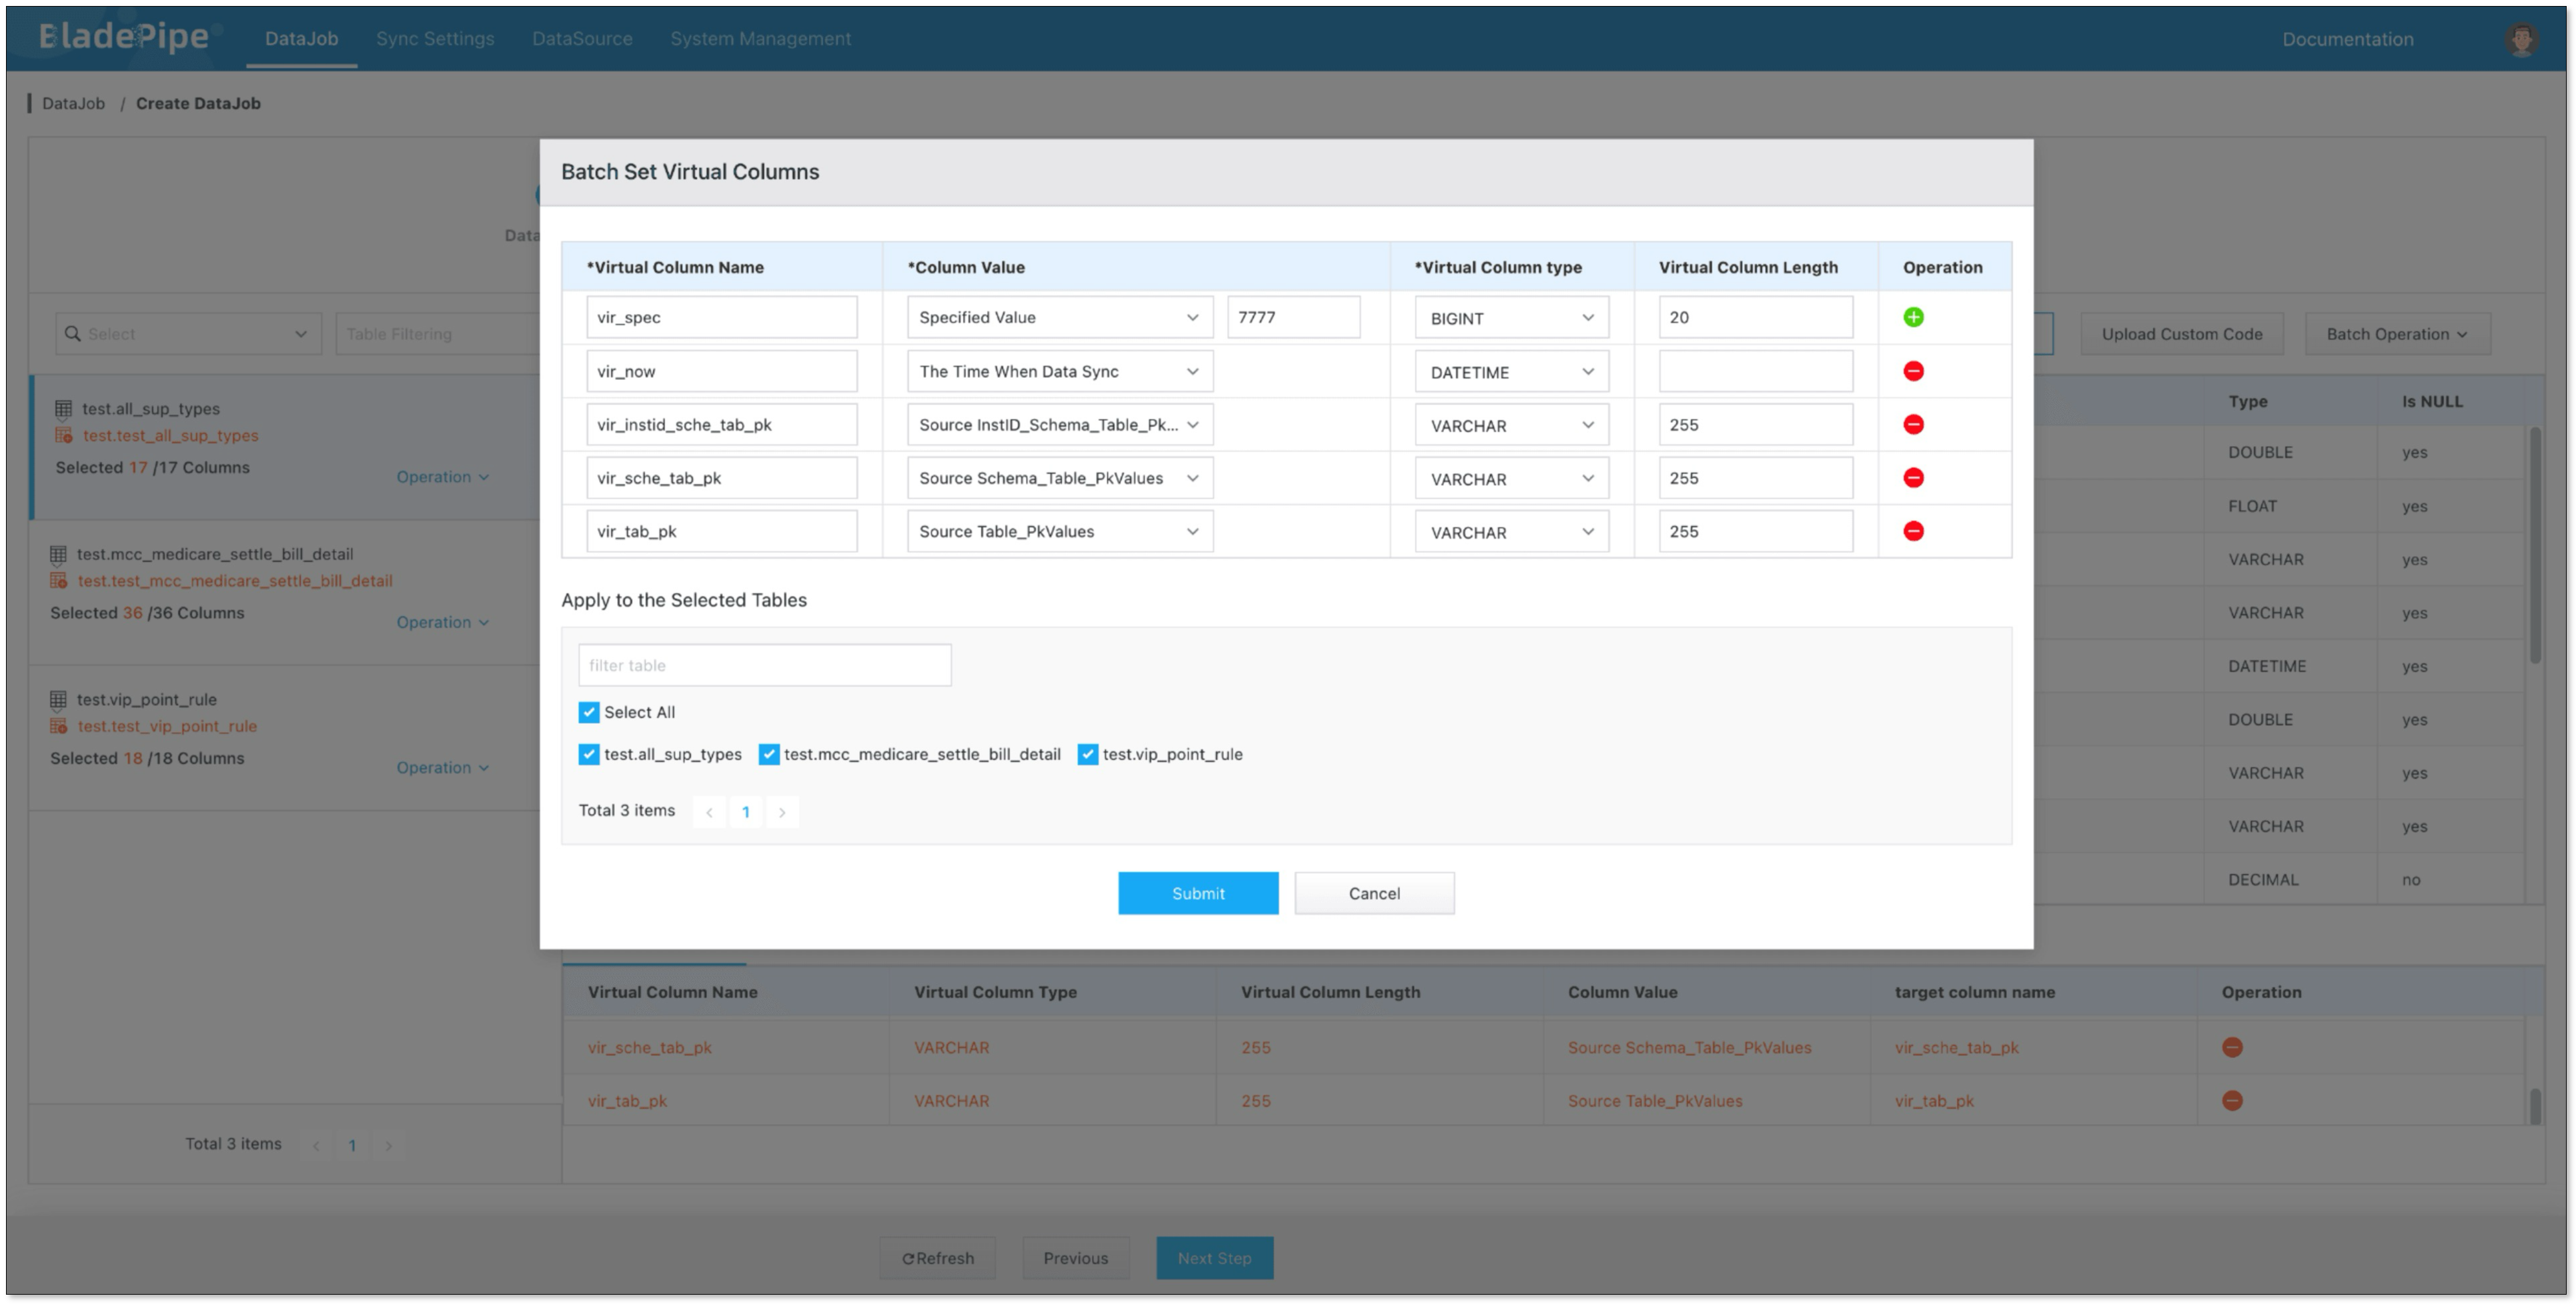Viewport: 2576px width, 1304px height.
Task: Switch to the DataSource menu tab
Action: coord(582,39)
